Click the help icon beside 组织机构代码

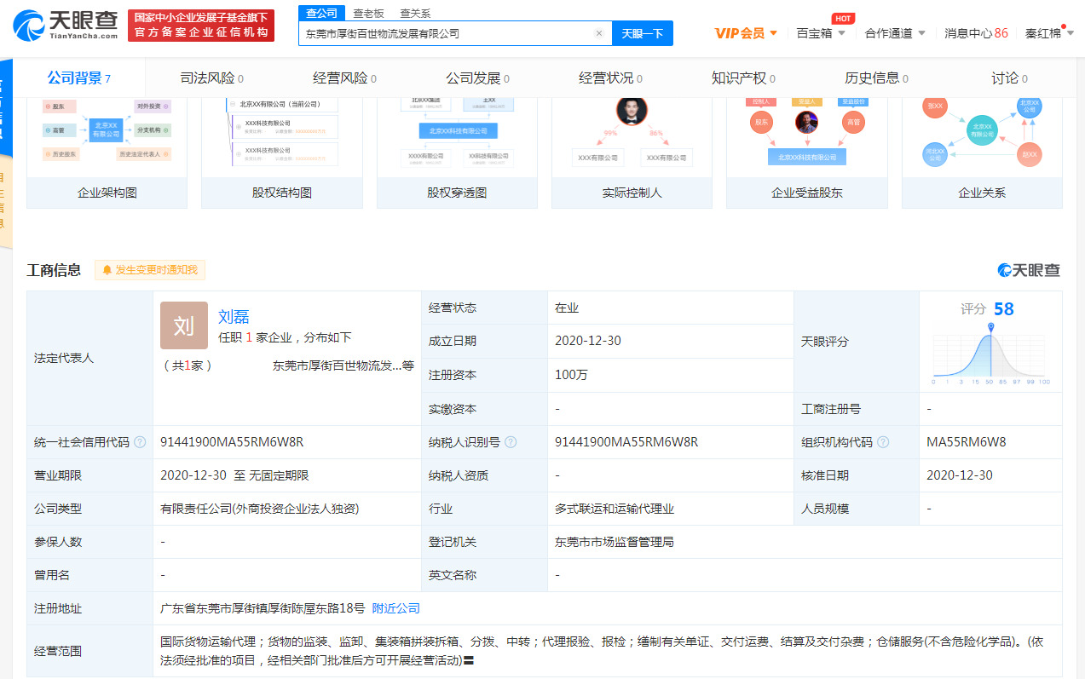point(883,442)
